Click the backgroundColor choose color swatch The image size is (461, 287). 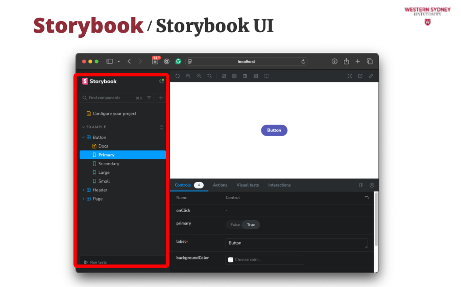[x=230, y=260]
